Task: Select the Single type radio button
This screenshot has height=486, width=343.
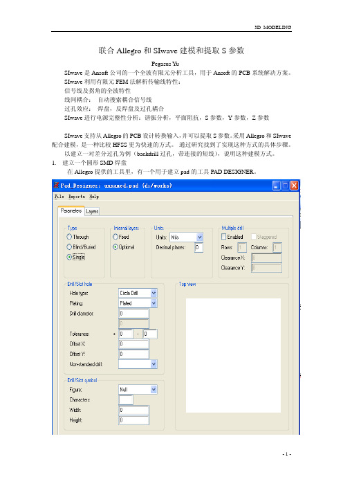Action: [69, 257]
